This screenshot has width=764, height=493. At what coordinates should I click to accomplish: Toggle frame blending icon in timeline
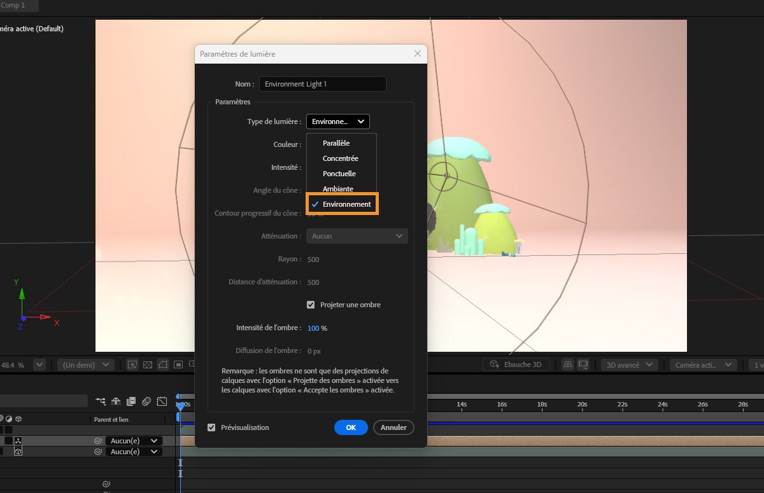[x=131, y=401]
